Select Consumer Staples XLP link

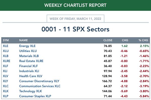click(x=35, y=96)
